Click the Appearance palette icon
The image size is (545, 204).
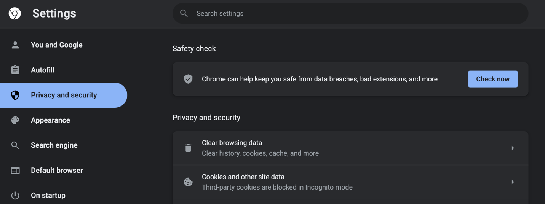click(x=15, y=120)
